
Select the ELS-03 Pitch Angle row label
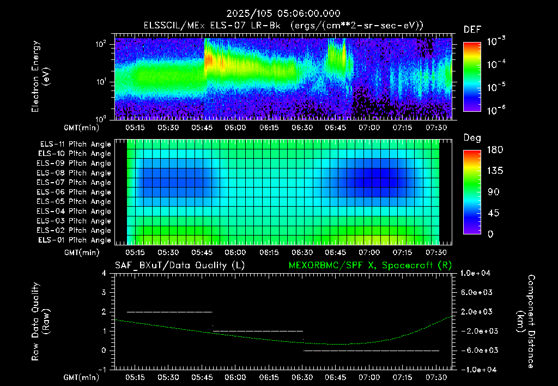click(x=74, y=221)
